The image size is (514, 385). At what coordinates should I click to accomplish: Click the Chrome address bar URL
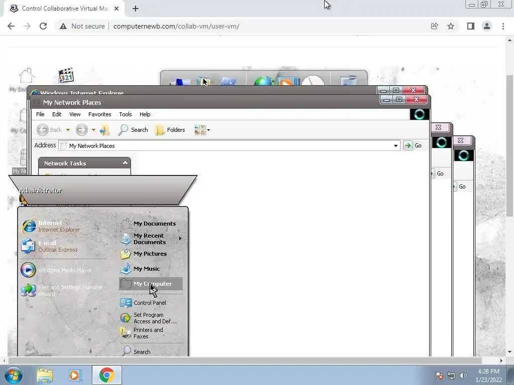[176, 26]
